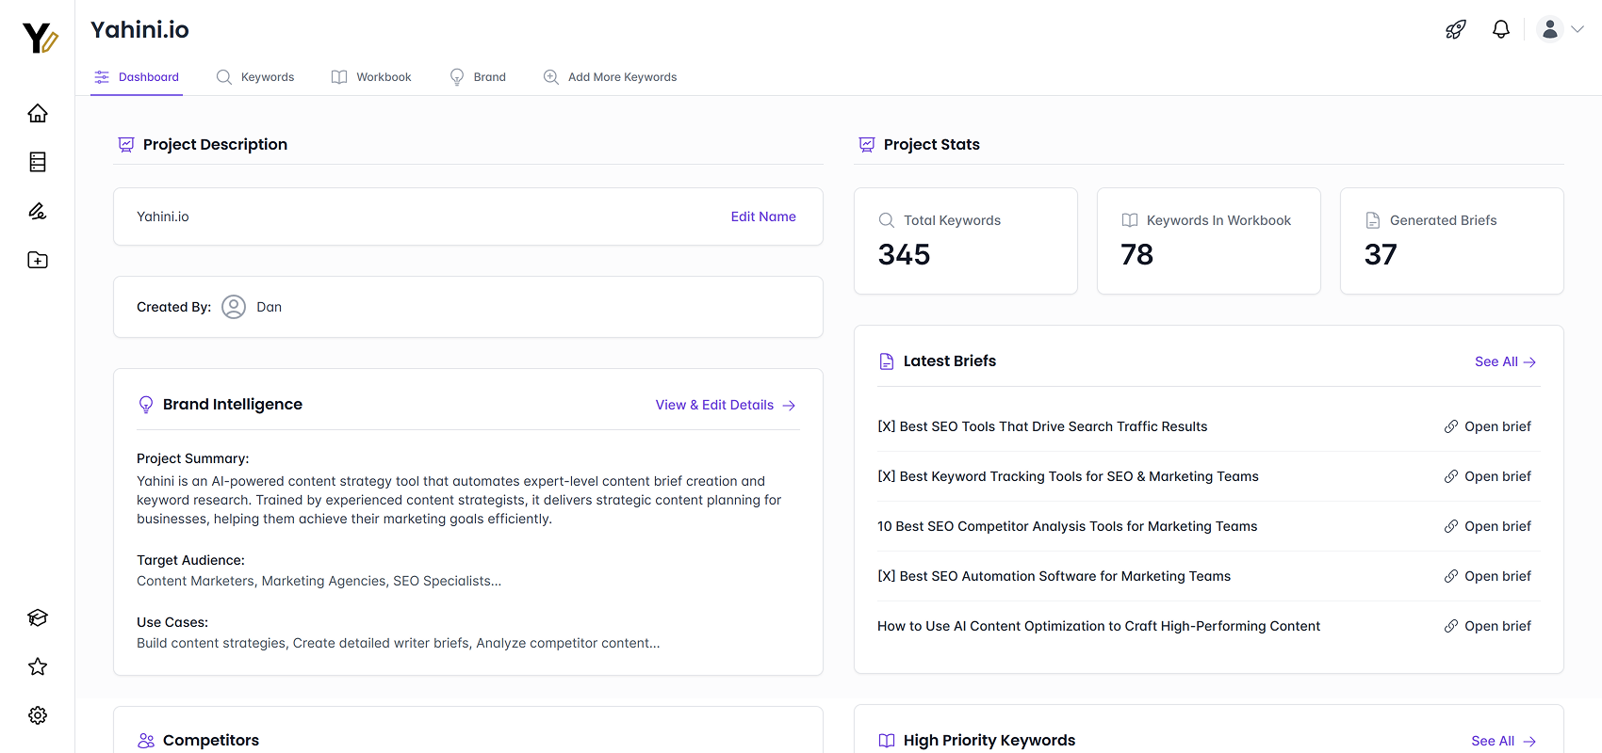Open the notifications bell

click(x=1501, y=29)
